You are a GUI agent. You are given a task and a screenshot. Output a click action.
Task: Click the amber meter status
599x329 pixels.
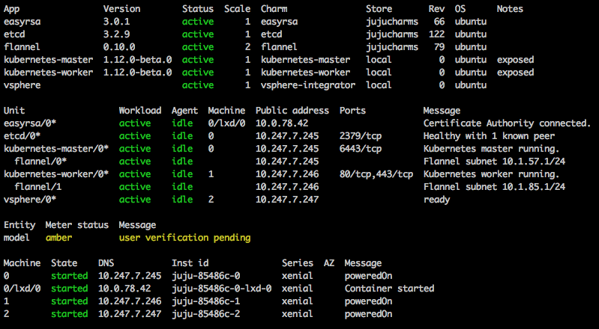coord(58,238)
